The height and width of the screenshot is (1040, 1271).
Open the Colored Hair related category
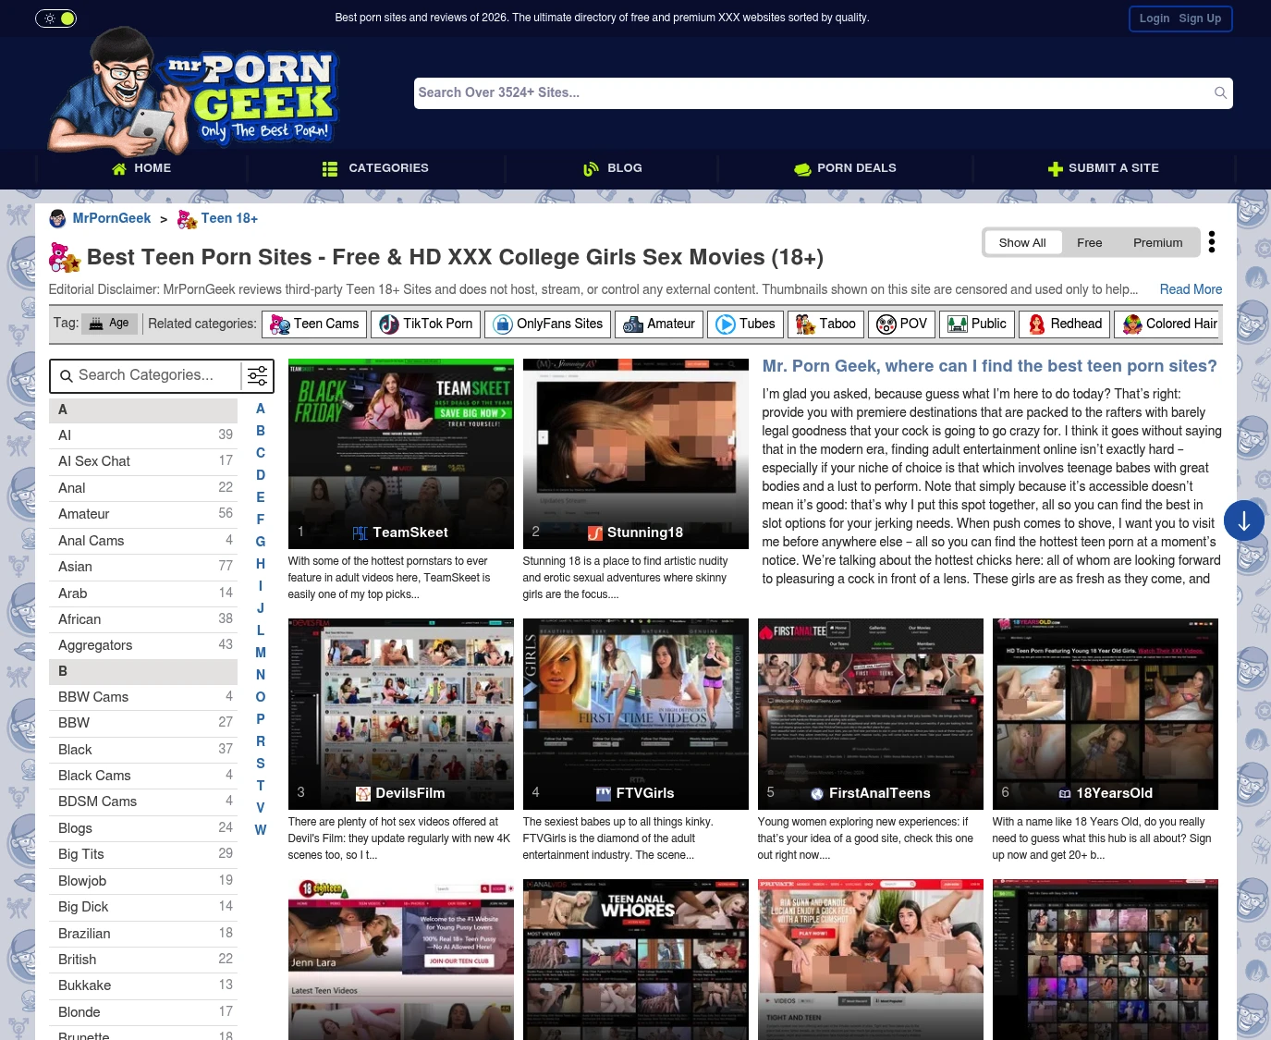1168,324
